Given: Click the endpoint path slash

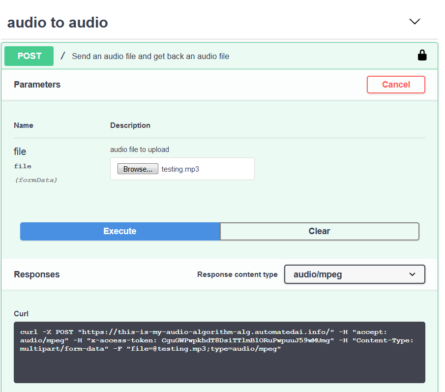Looking at the screenshot, I should [x=63, y=56].
